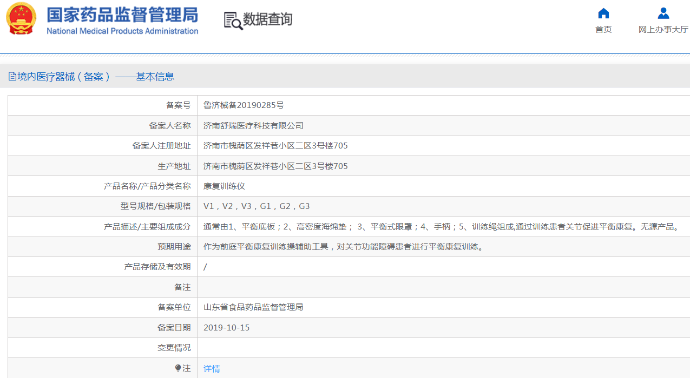Click the 数据查询 magnifier document icon
Screen dimensions: 690x378
[233, 21]
